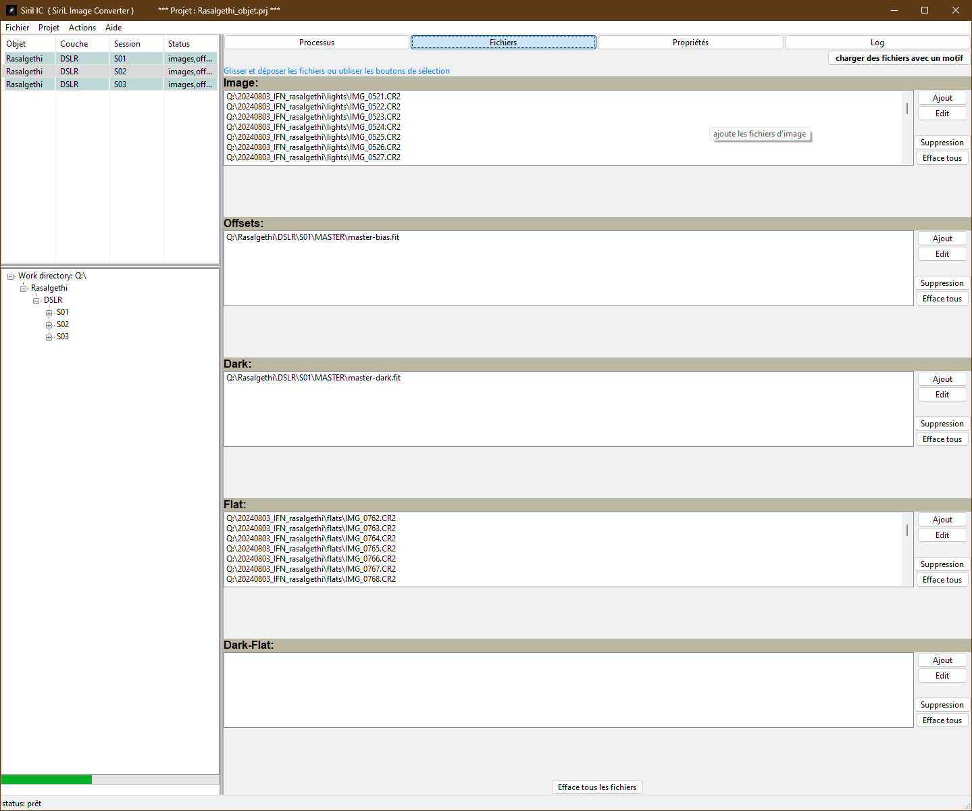The height and width of the screenshot is (811, 972).
Task: Select the master-bias.fit entry
Action: pyautogui.click(x=313, y=237)
